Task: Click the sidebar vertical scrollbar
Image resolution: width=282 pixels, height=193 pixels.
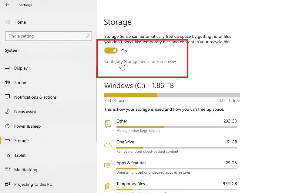Action: tap(96, 103)
